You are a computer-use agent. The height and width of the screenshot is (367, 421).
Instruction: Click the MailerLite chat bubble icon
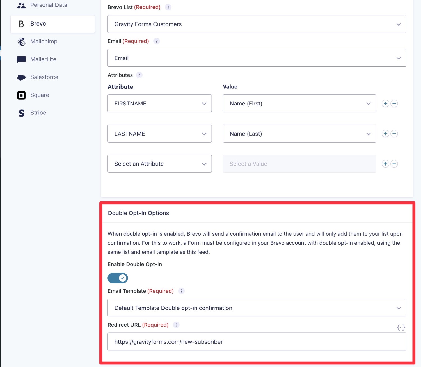coord(21,59)
